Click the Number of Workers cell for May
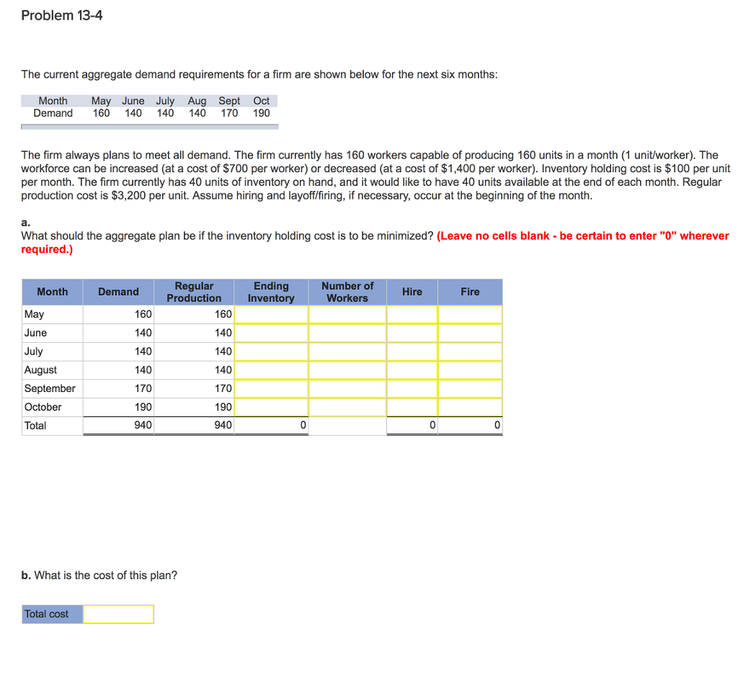This screenshot has height=688, width=738. (x=347, y=314)
